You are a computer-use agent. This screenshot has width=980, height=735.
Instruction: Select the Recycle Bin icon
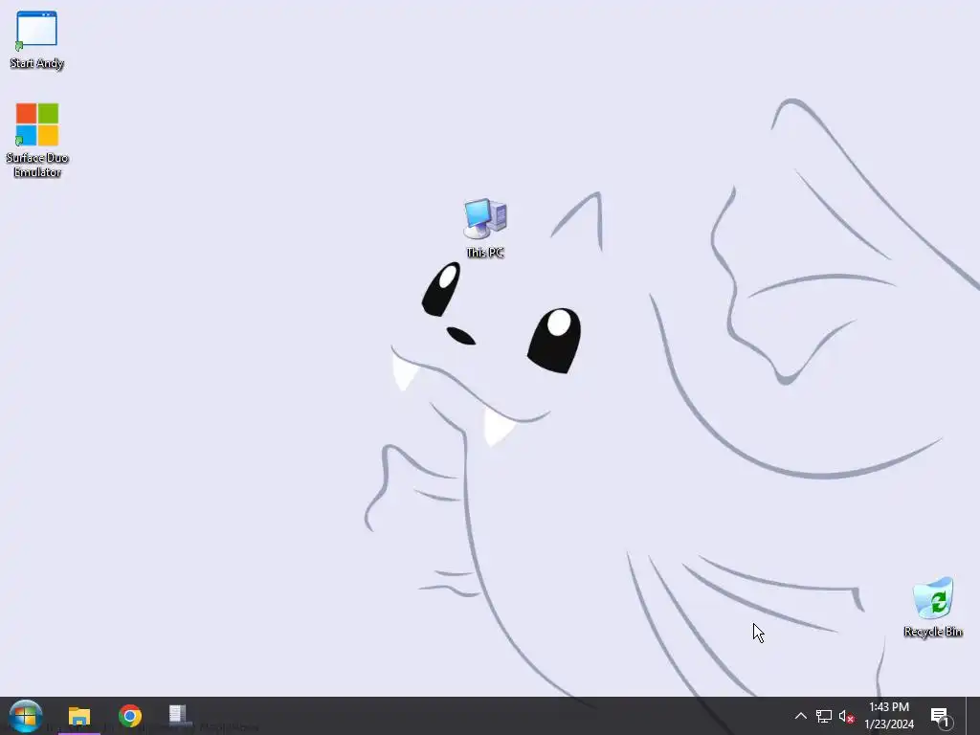click(932, 608)
